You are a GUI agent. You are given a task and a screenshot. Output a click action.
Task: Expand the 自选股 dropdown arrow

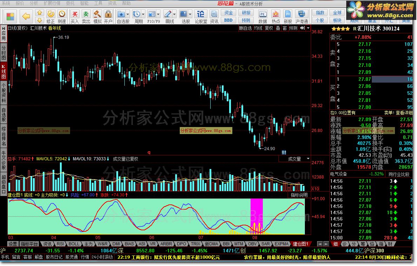coord(128,14)
